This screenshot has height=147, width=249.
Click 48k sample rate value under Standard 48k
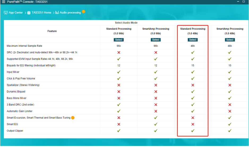coord(193,46)
